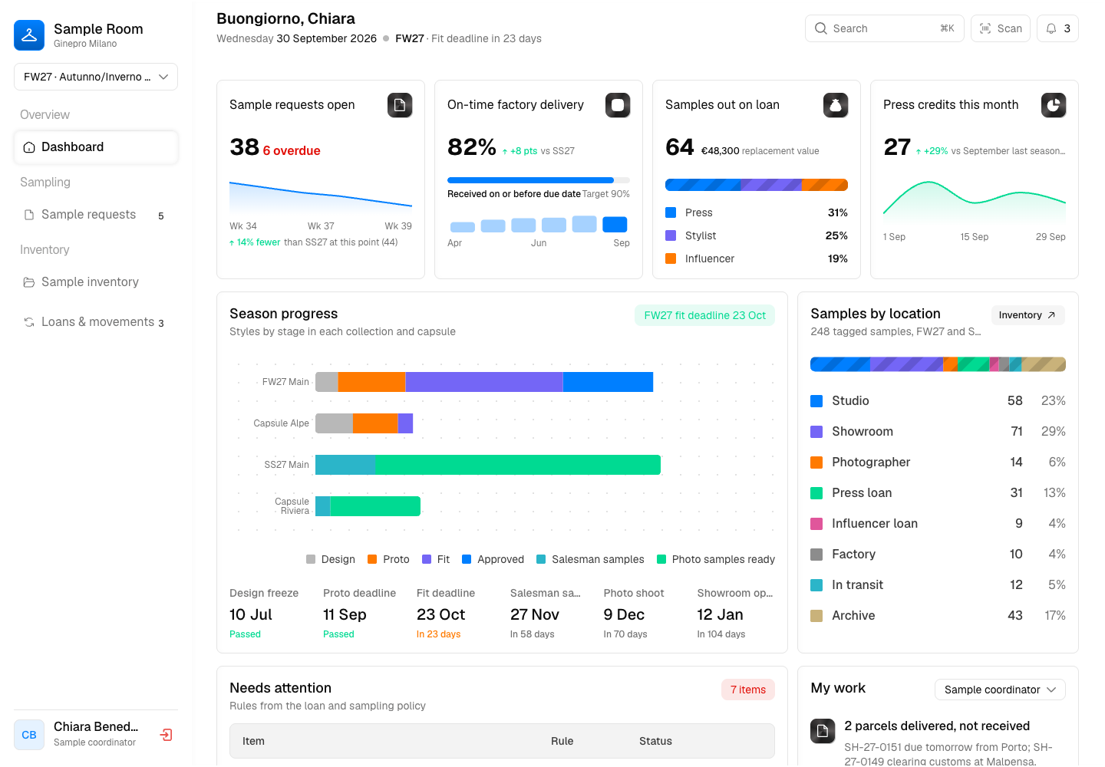
Task: Click the In transit location row
Action: click(938, 585)
